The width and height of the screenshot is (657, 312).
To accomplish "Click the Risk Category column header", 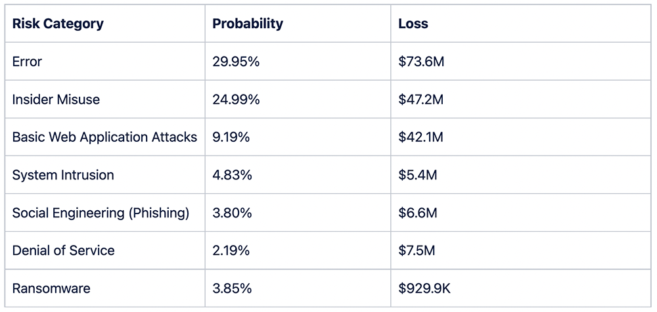I will pyautogui.click(x=58, y=24).
